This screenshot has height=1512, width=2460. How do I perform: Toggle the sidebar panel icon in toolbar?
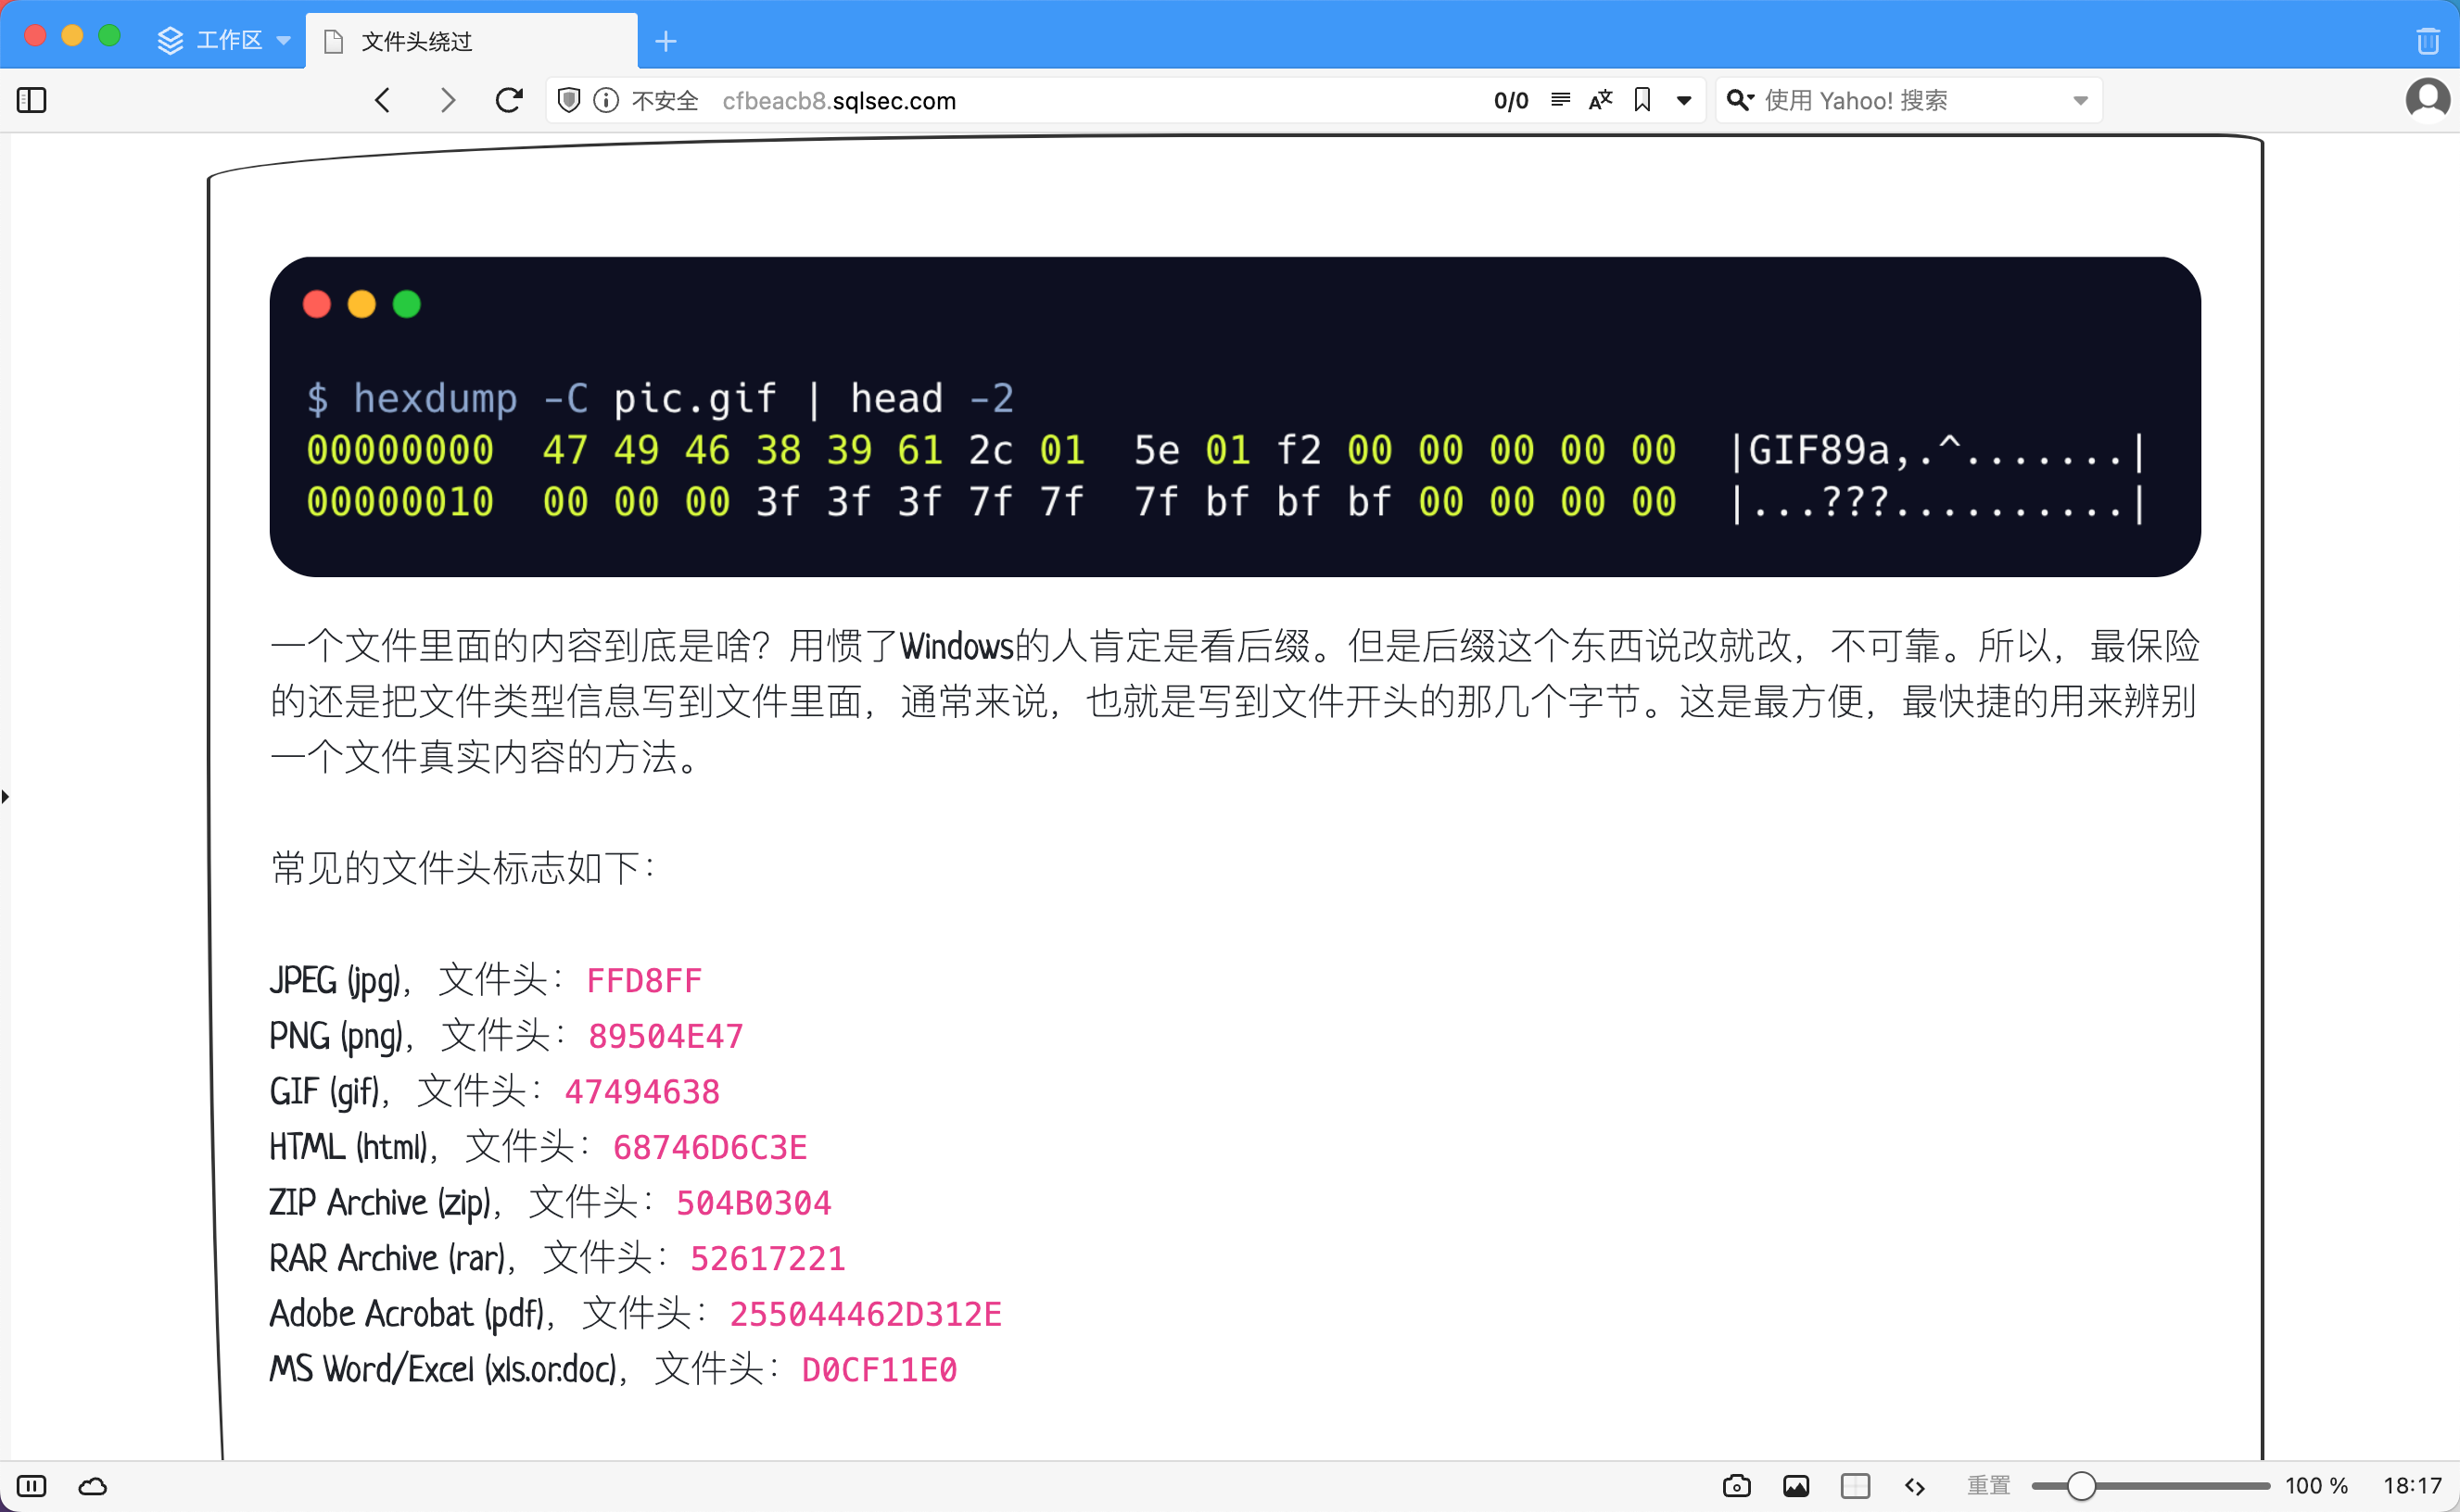pos(32,100)
